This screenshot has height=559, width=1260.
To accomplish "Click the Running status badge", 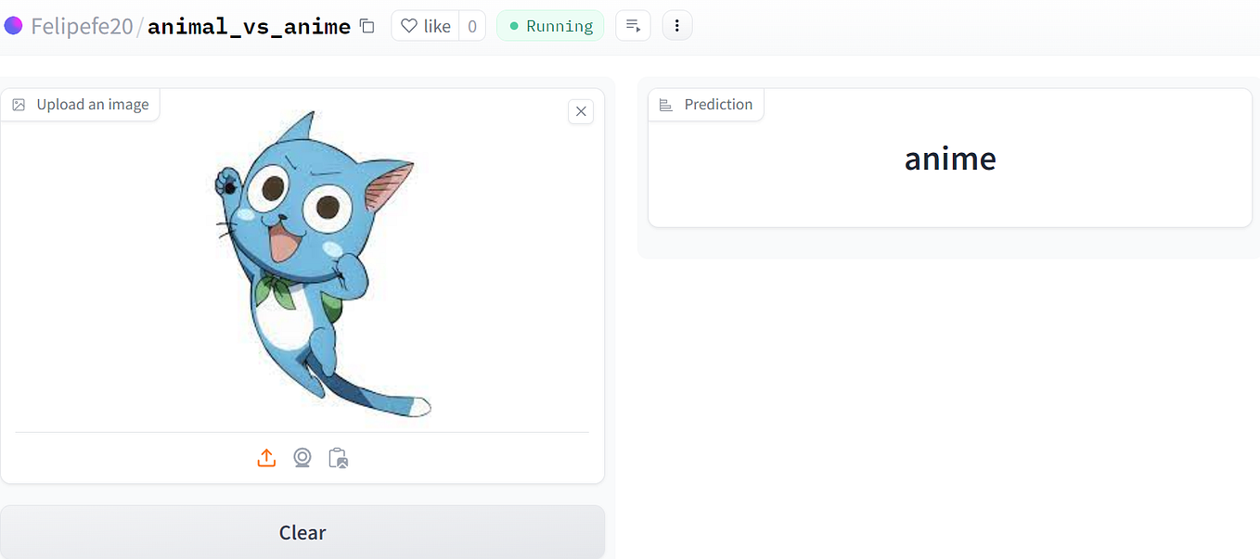I will click(550, 26).
